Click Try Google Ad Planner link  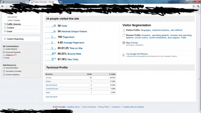(x=137, y=54)
